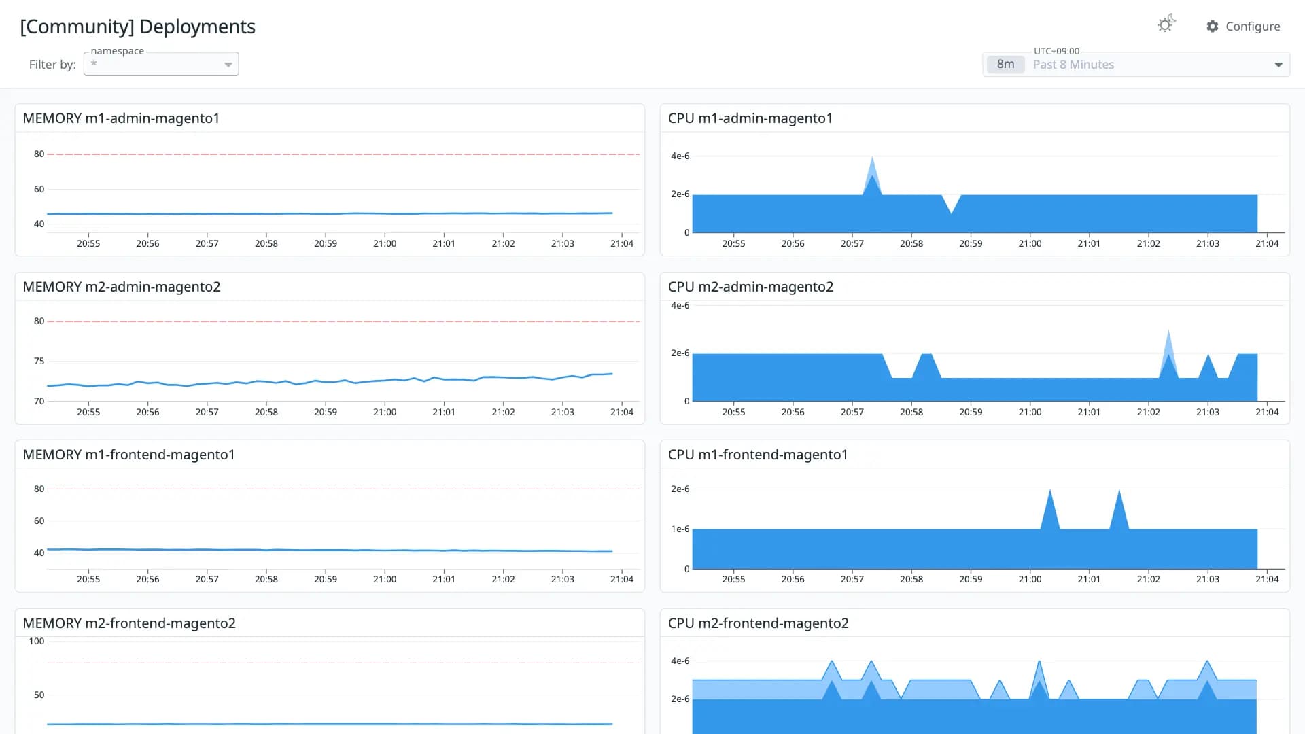Click the namespace dropdown arrow
1305x734 pixels.
coord(228,65)
